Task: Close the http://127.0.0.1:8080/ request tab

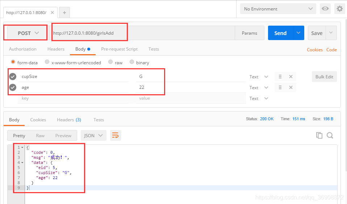Action: point(52,12)
